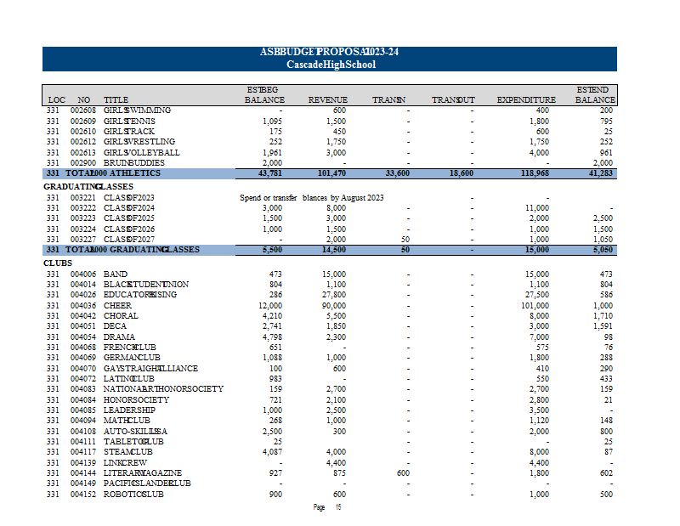
Task: Select the CLASS OF 2023 row title
Action: click(x=129, y=198)
